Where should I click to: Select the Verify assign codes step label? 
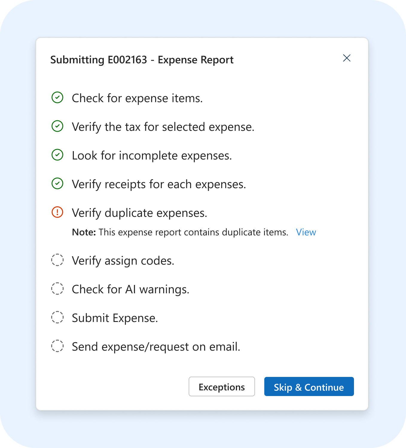point(123,260)
